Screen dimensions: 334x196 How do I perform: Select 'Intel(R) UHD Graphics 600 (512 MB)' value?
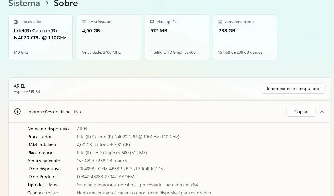tap(112, 153)
